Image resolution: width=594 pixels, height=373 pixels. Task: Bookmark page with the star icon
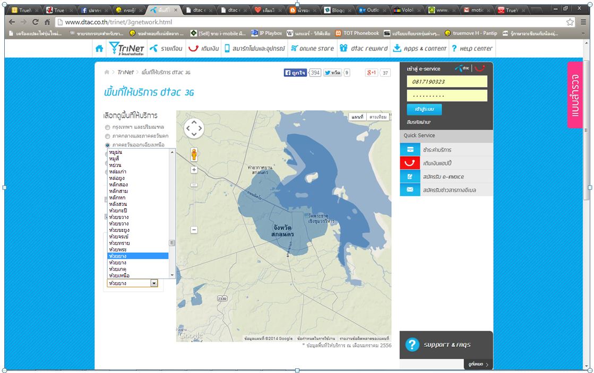point(570,22)
